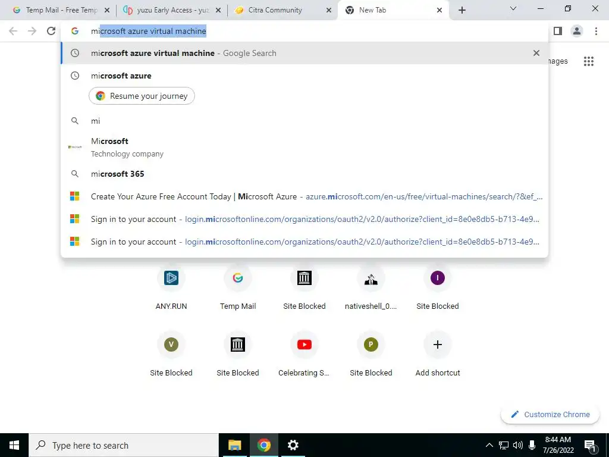
Task: Open File Explorer from the taskbar
Action: 234,445
